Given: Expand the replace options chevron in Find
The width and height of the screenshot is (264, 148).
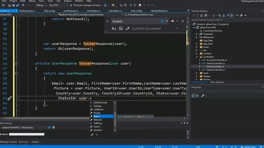Looking at the screenshot, I should click(x=107, y=21).
